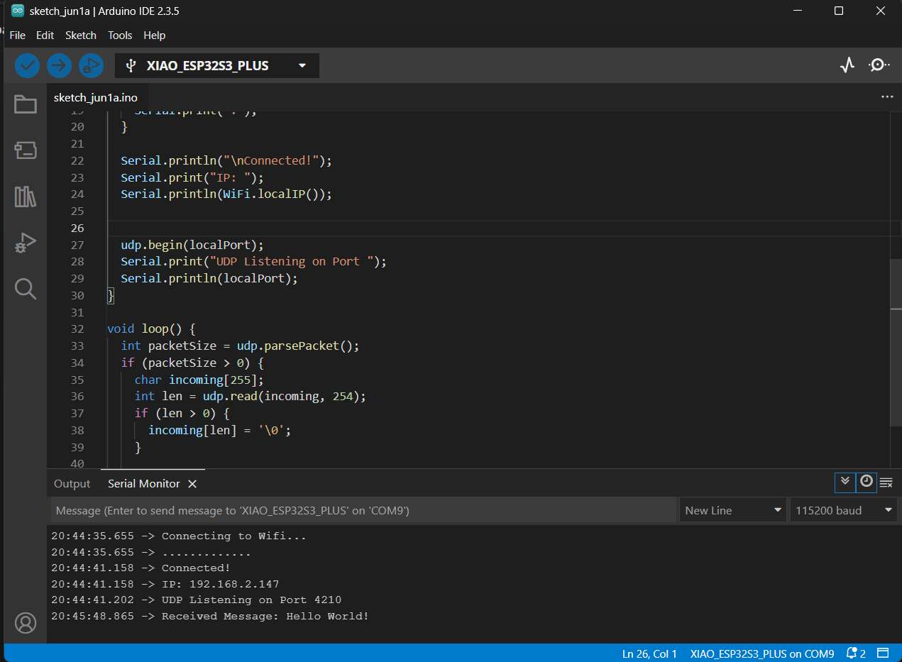902x662 pixels.
Task: Click the if (len > 0) line
Action: (x=182, y=414)
